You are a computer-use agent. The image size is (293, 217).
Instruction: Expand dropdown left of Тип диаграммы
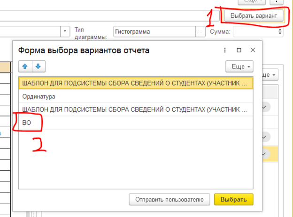click(x=65, y=32)
